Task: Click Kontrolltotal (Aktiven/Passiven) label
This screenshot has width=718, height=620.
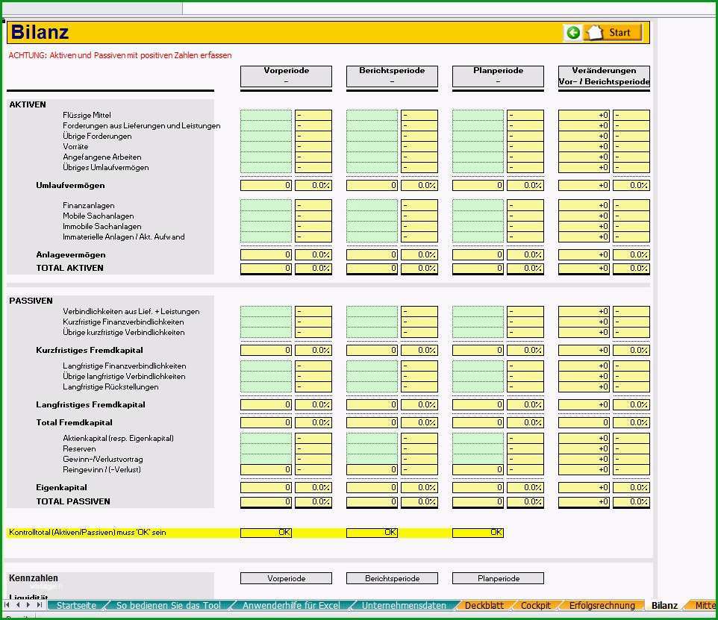Action: coord(87,533)
